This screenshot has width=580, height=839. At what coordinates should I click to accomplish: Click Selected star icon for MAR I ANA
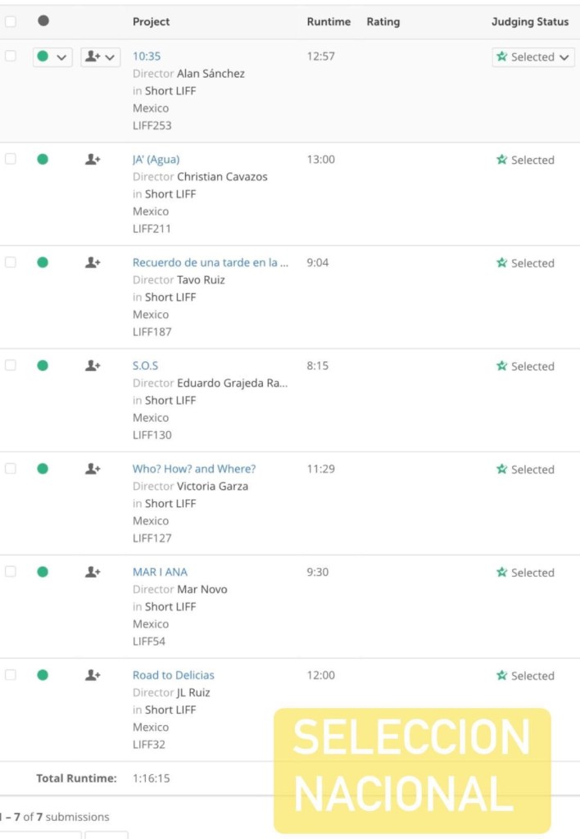point(502,572)
